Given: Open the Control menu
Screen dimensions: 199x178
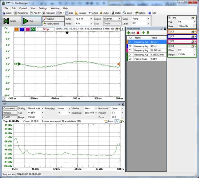Looking at the screenshot, I should pos(23,8).
